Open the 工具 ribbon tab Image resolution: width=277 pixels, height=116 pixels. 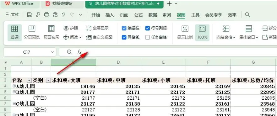pos(195,15)
